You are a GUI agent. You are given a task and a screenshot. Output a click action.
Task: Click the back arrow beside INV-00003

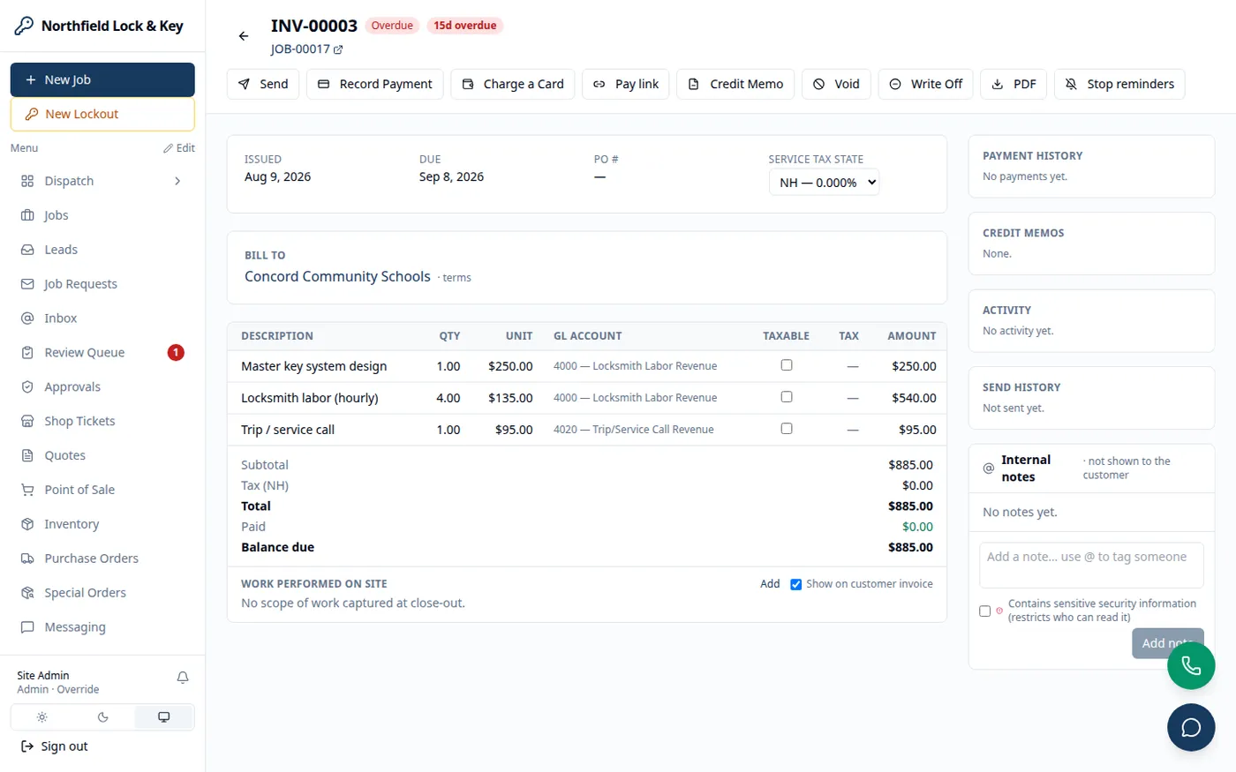(244, 36)
